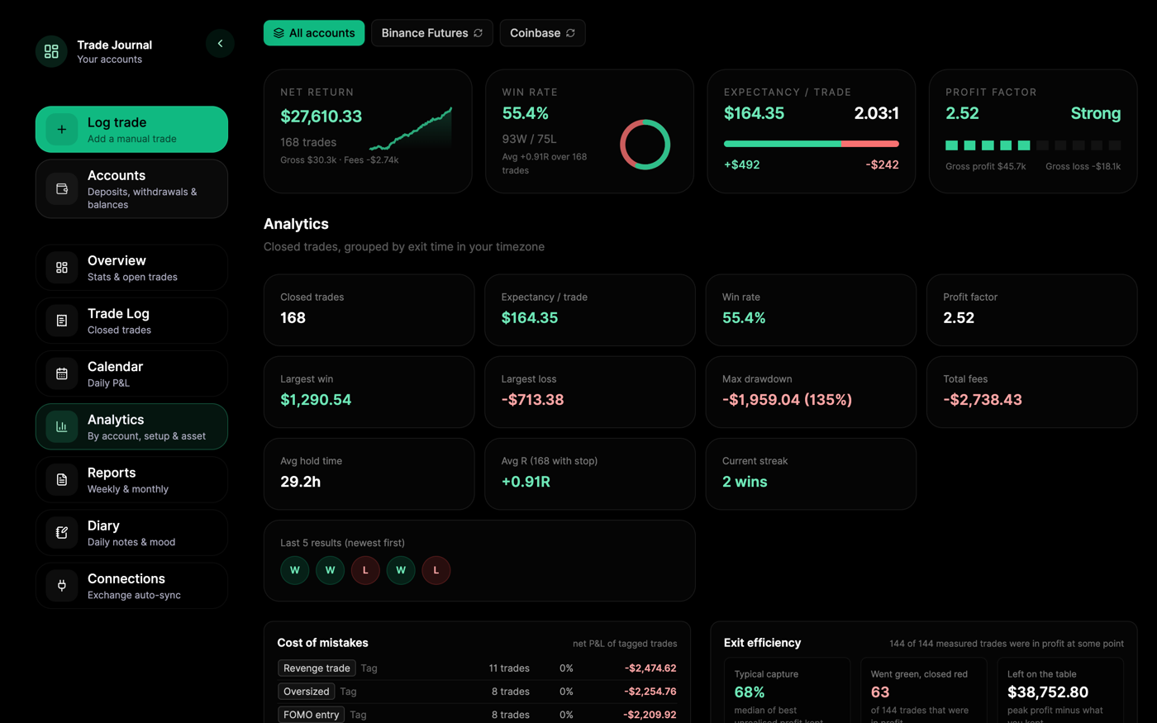Click the first L result badge
Screen dimensions: 1157x723
point(365,570)
